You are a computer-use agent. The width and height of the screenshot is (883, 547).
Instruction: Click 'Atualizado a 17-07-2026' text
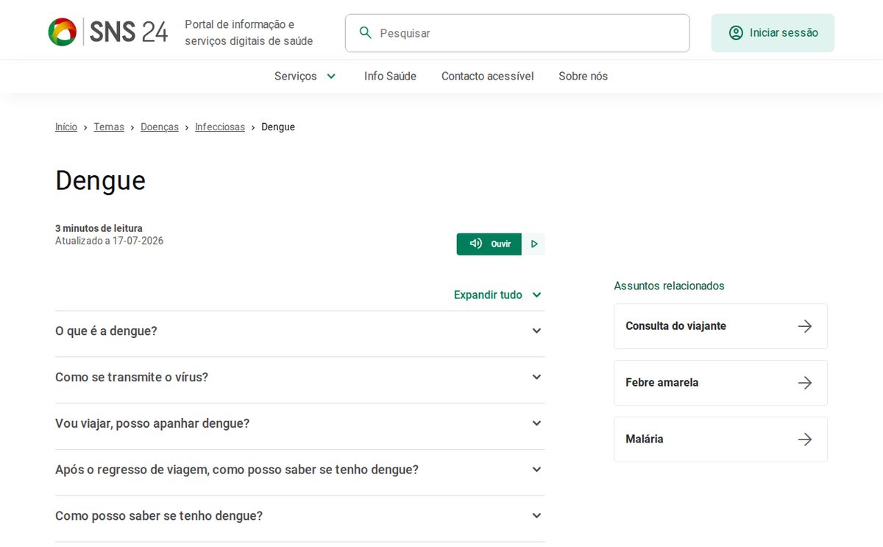pyautogui.click(x=110, y=241)
